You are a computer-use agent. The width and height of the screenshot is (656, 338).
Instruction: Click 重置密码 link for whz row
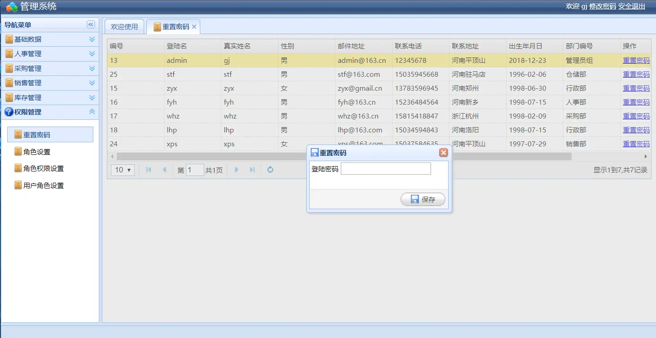point(636,116)
